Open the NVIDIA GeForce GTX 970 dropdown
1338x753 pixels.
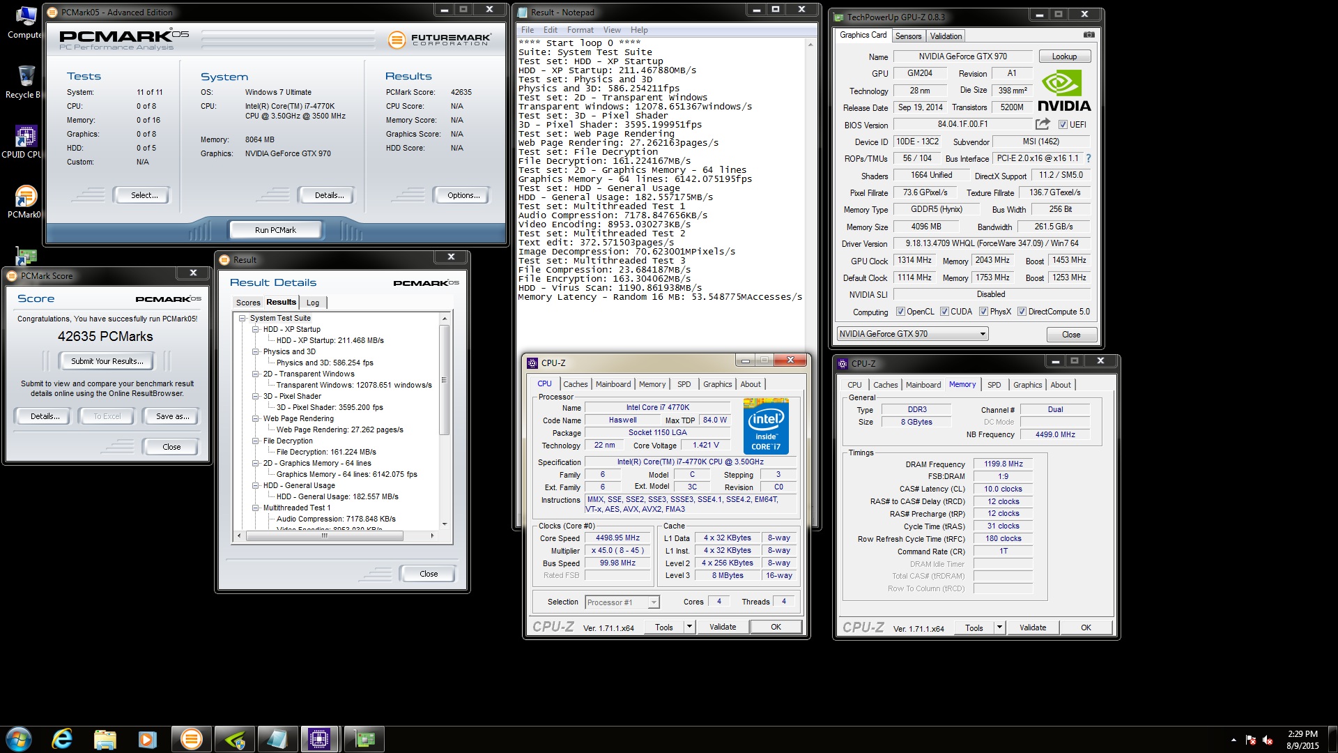[x=912, y=334]
